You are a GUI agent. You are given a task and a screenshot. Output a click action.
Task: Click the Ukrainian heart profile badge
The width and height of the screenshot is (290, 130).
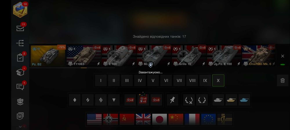tap(20, 10)
